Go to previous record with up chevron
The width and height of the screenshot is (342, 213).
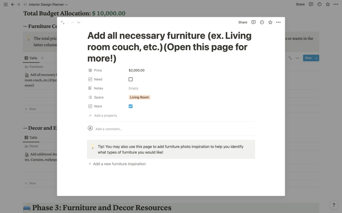[72, 22]
